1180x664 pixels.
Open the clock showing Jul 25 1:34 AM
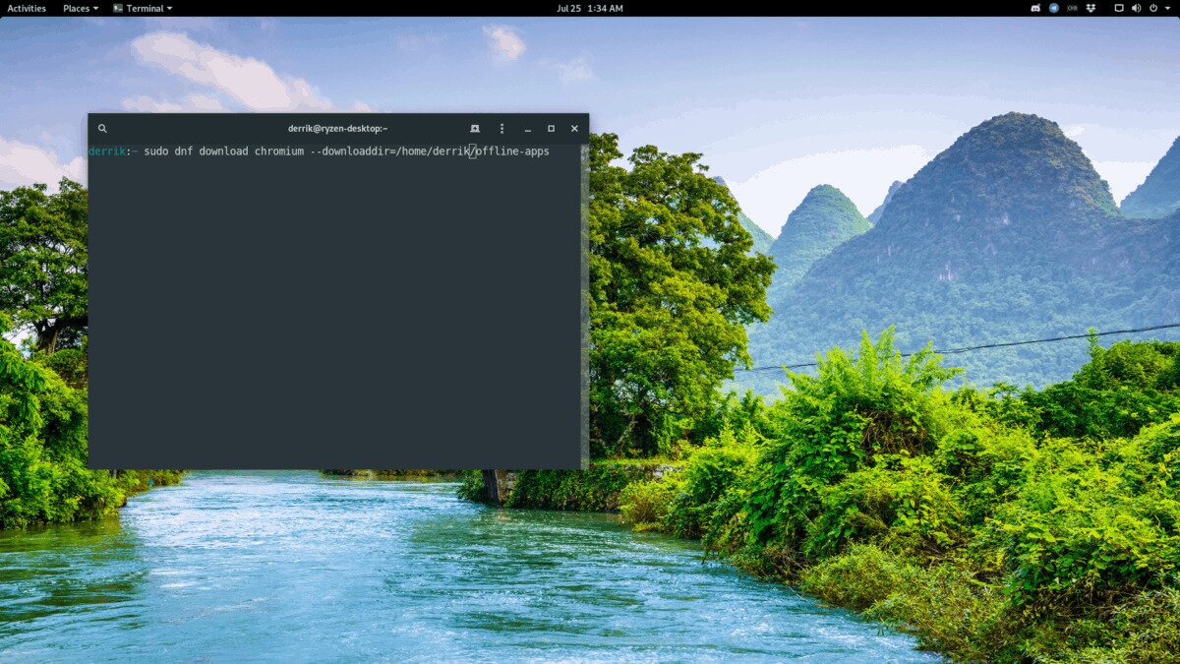(x=589, y=8)
